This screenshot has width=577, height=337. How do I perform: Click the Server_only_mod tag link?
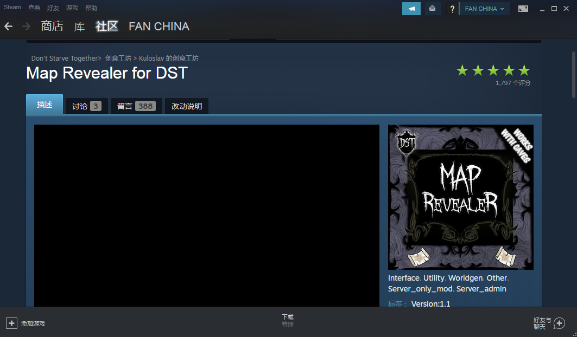(x=420, y=289)
